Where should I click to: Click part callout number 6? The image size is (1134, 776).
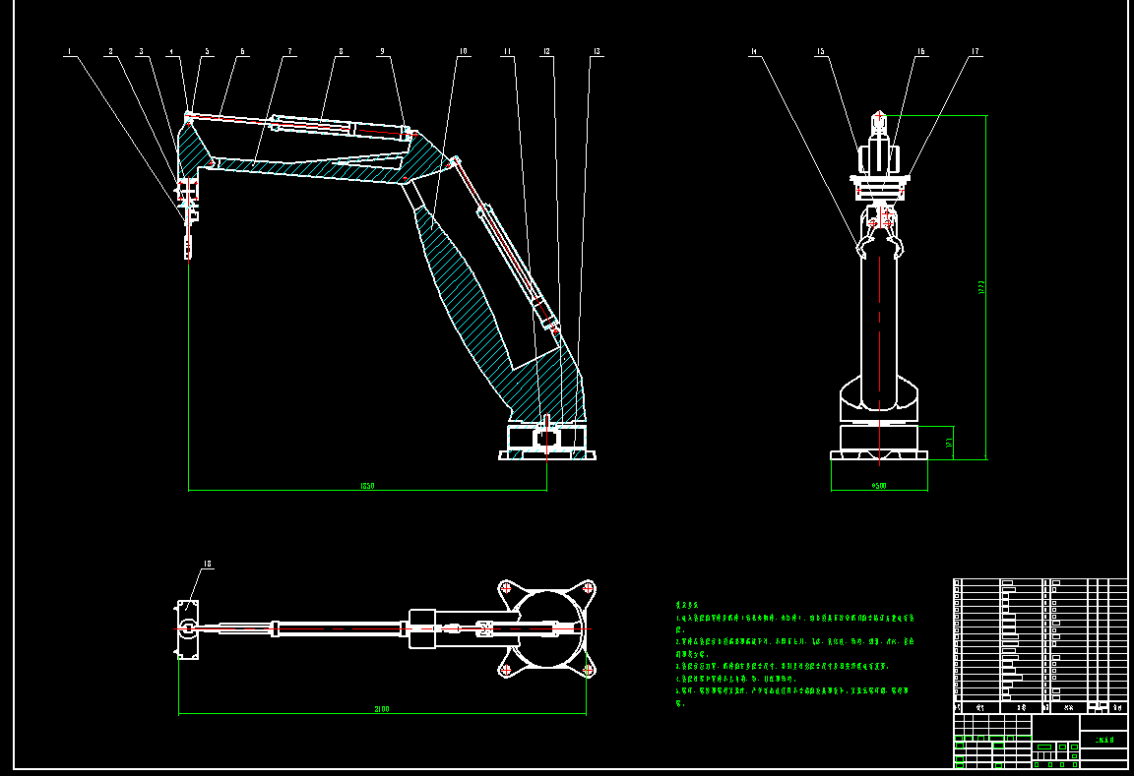[x=242, y=51]
